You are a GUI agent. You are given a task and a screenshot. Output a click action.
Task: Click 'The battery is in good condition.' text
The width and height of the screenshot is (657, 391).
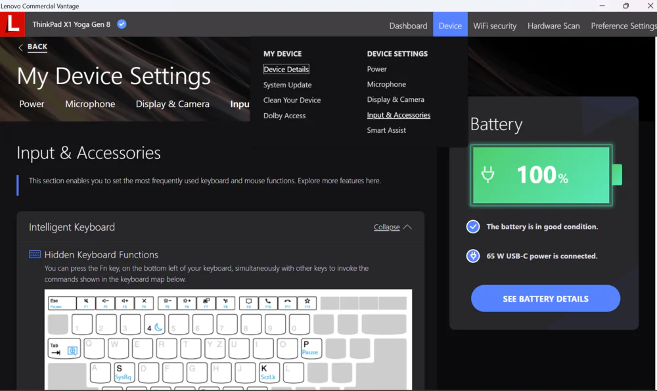542,227
